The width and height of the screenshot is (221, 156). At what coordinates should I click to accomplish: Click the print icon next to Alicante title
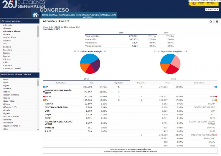click(211, 21)
